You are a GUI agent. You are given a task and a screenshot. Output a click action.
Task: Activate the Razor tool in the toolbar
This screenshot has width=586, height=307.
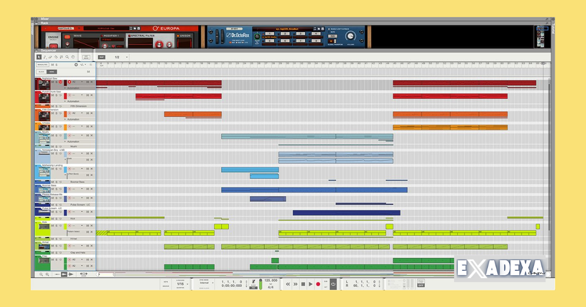click(x=56, y=57)
